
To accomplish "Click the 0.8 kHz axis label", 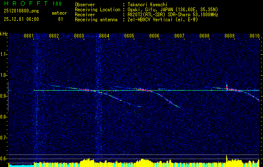I will pos(3,117).
